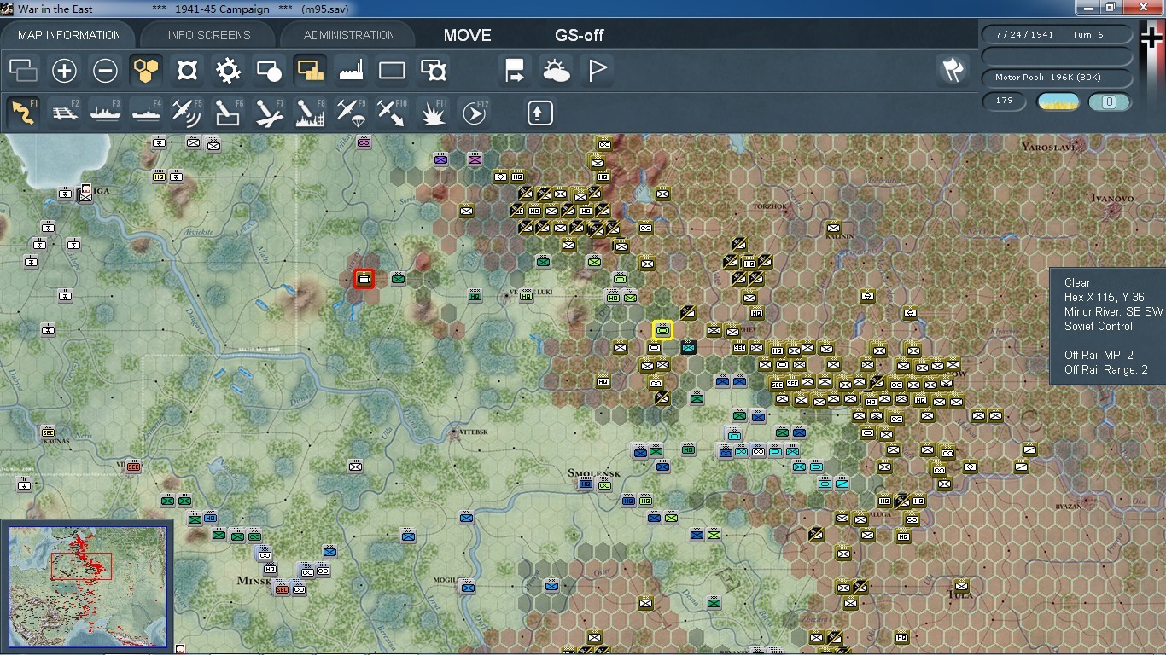
Task: Click the Motor Pool 196K (80K) readout
Action: coord(1057,78)
